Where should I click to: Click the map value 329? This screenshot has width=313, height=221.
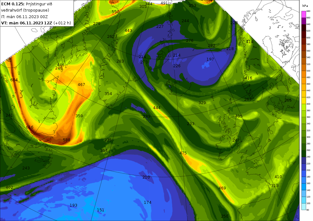[x=202, y=103]
